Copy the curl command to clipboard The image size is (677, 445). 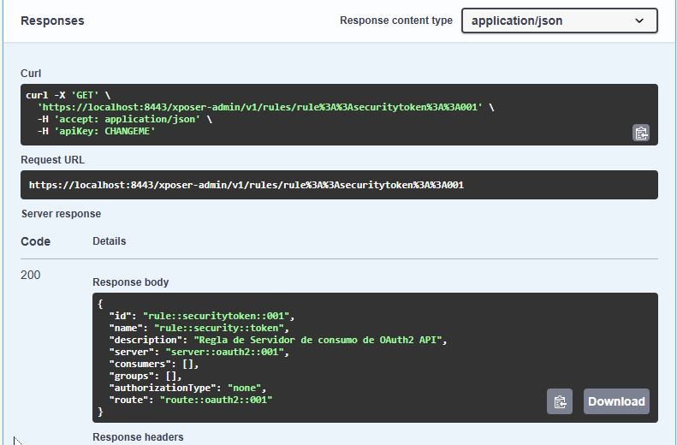(641, 132)
